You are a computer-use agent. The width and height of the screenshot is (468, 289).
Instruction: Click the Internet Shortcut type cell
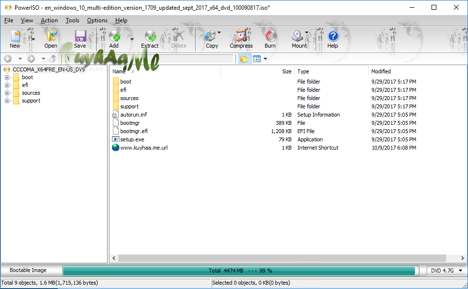coord(318,148)
